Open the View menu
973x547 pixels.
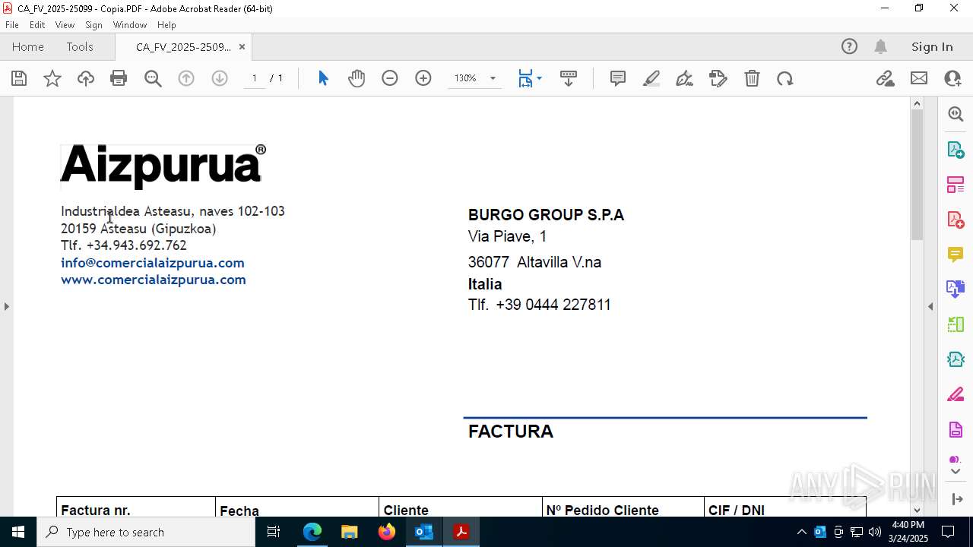tap(65, 25)
